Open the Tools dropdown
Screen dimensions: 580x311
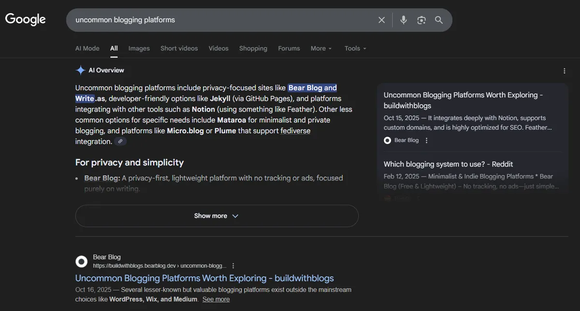[355, 48]
